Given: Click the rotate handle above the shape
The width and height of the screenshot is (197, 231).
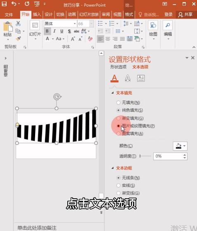Looking at the screenshot, I should [57, 97].
